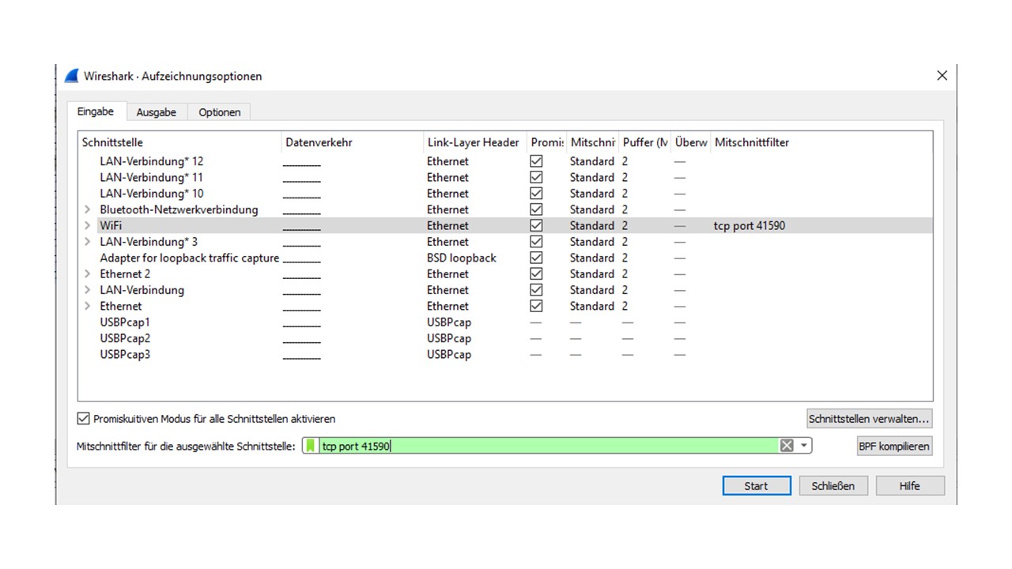Select the USBPcap3 interface
The width and height of the screenshot is (1012, 569).
pyautogui.click(x=506, y=354)
